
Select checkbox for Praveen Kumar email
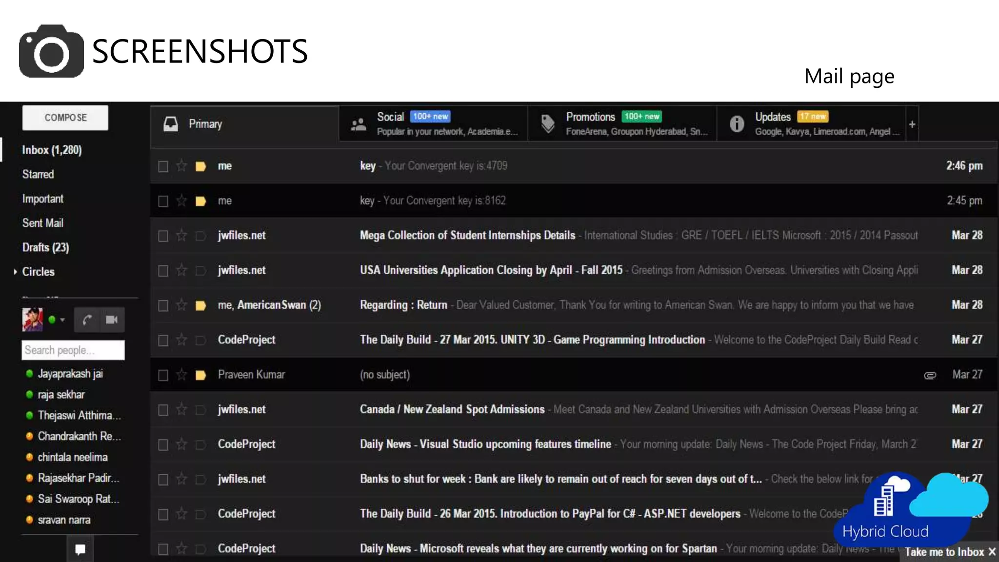[163, 375]
